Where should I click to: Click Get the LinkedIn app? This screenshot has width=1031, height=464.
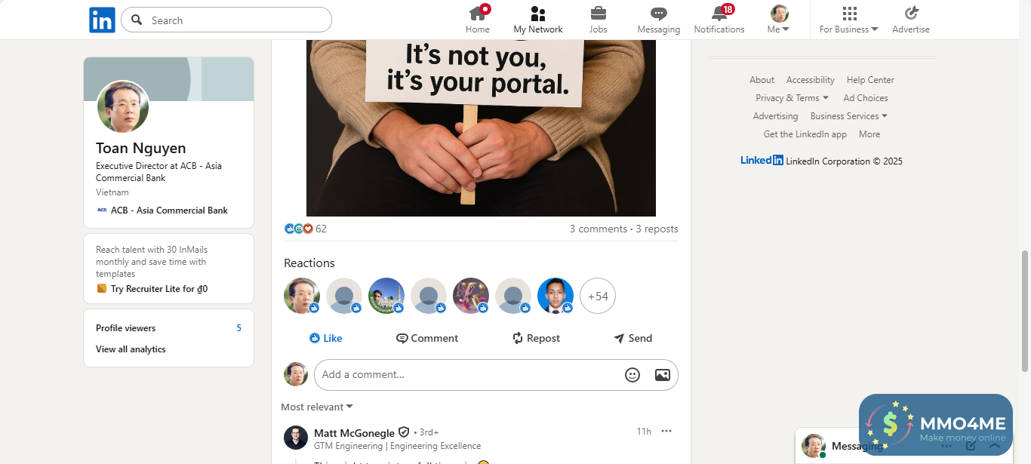(x=805, y=134)
